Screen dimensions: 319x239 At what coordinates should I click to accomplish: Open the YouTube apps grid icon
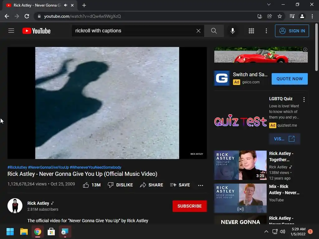pyautogui.click(x=251, y=31)
